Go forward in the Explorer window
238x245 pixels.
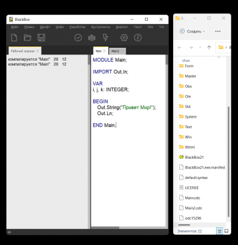191,48
